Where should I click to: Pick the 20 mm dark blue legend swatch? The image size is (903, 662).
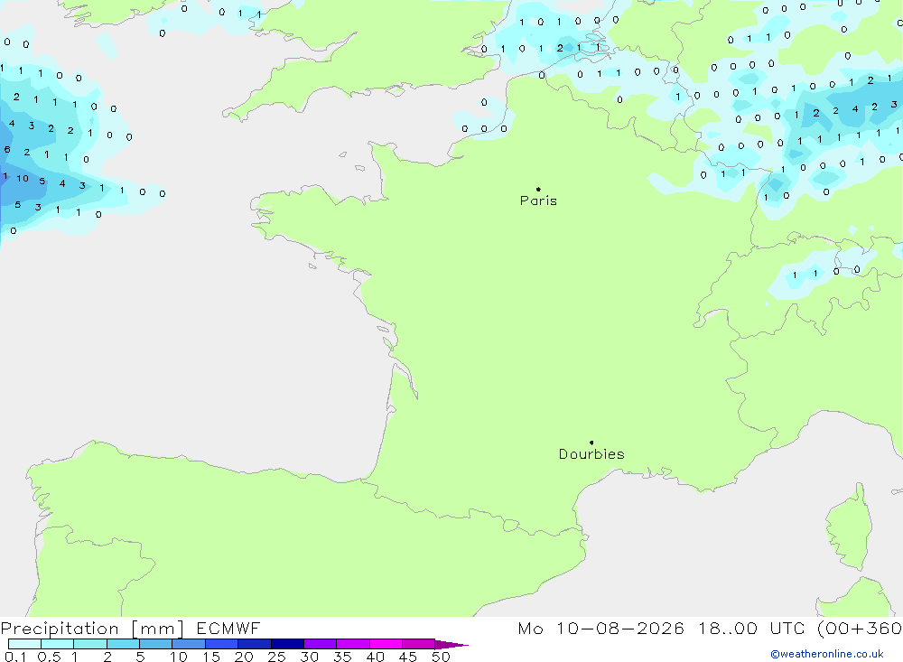click(254, 644)
